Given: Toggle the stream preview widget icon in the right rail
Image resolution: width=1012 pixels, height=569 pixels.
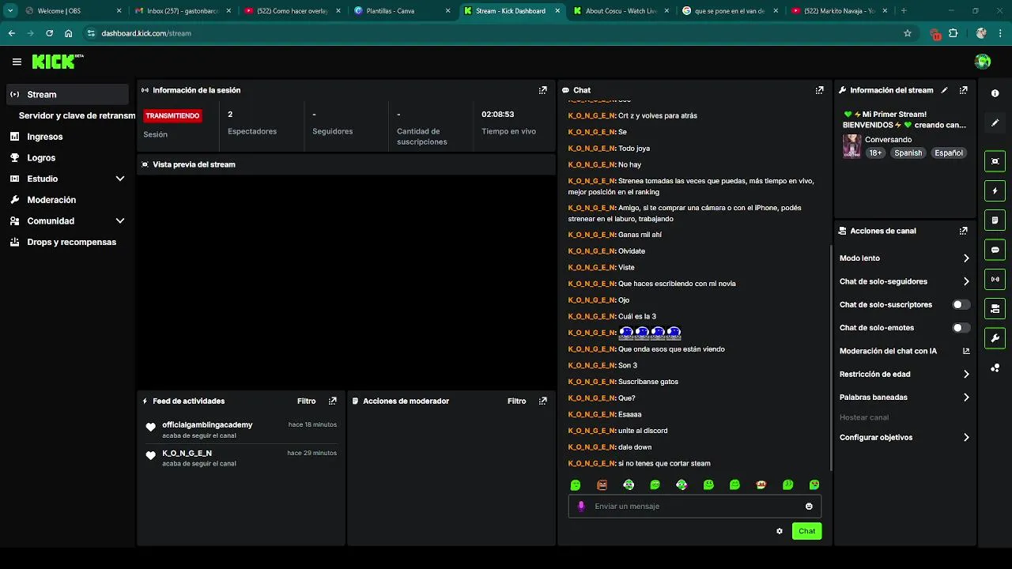Looking at the screenshot, I should (x=995, y=161).
